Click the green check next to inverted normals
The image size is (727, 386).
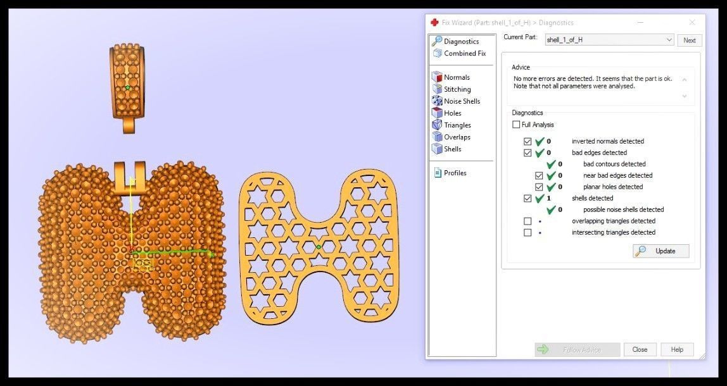pyautogui.click(x=539, y=141)
